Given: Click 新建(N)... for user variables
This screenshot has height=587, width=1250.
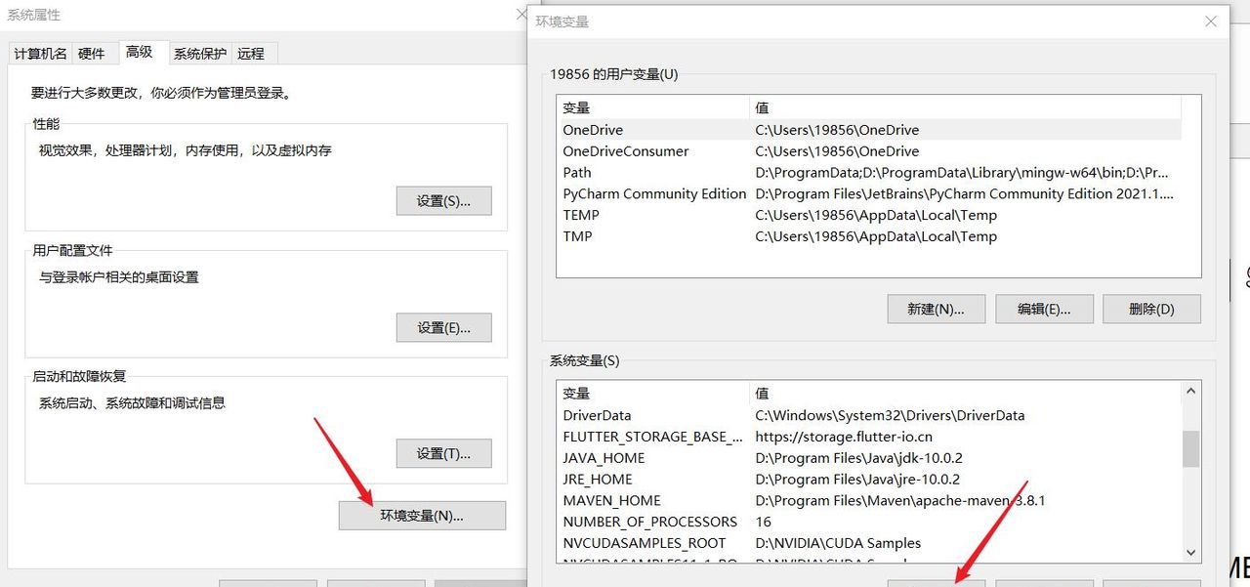Looking at the screenshot, I should [x=936, y=309].
